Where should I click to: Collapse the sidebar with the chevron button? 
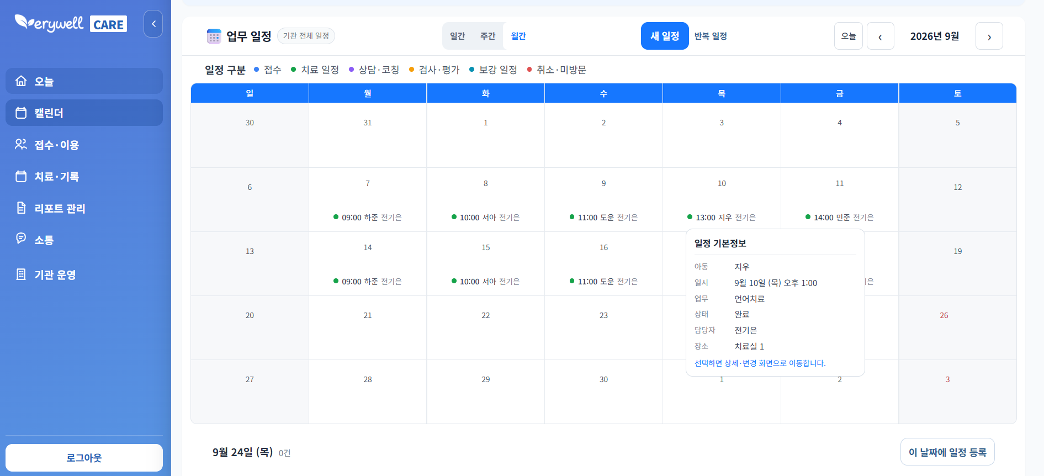[x=153, y=24]
